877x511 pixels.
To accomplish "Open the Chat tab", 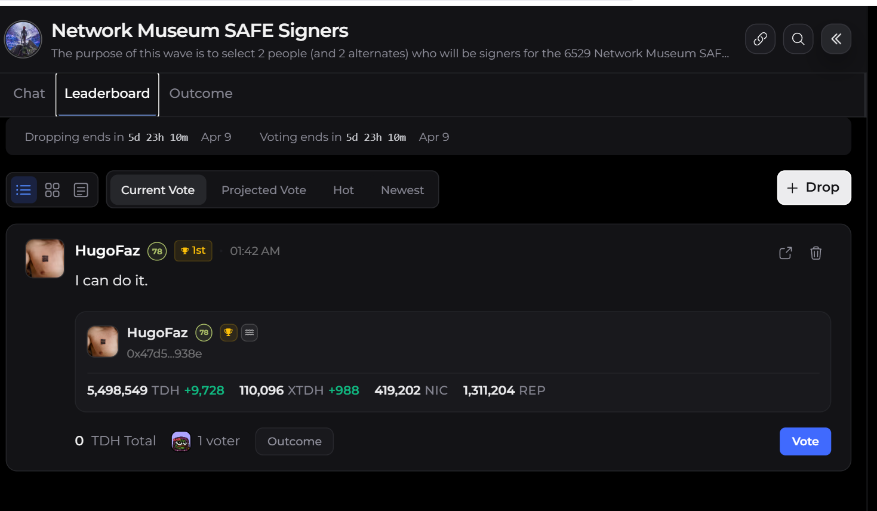I will [29, 94].
